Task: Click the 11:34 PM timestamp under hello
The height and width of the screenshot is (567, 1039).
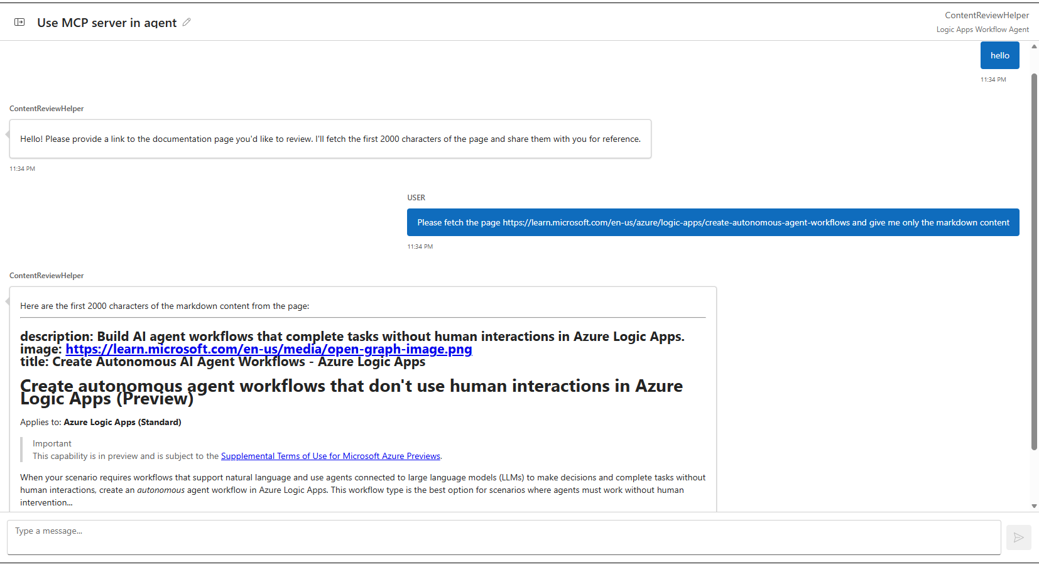Action: [993, 79]
